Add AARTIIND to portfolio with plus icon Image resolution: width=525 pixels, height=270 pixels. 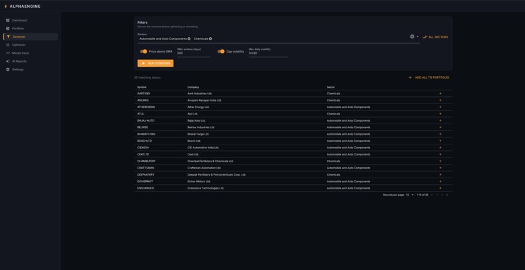coord(440,94)
